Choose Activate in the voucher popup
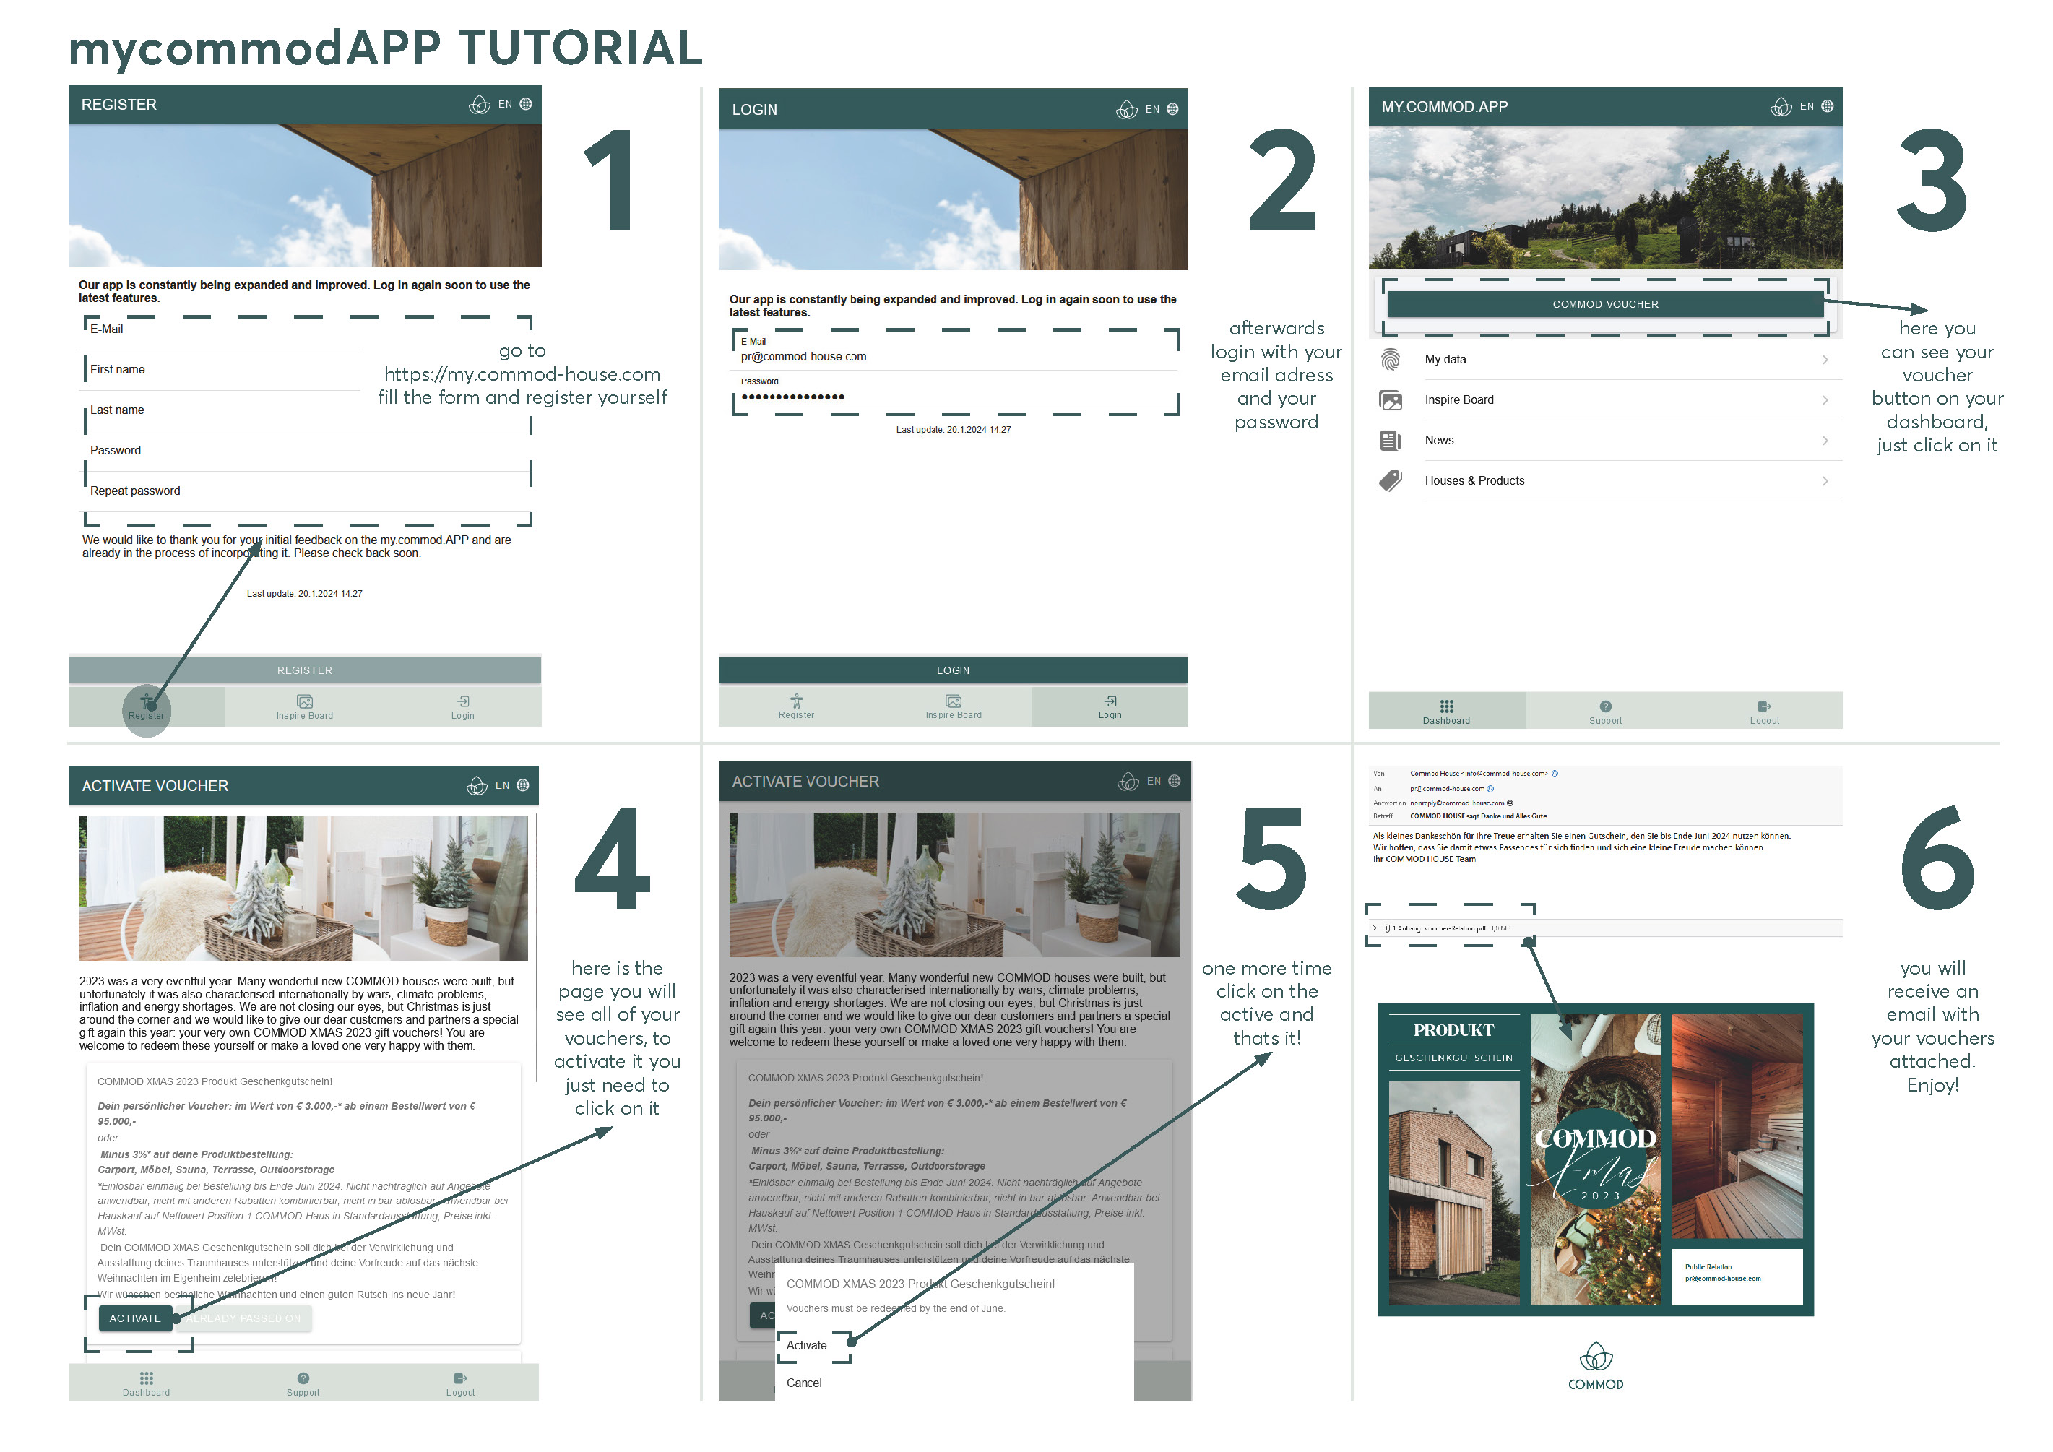Screen dimensions: 2053x1452 (806, 1344)
